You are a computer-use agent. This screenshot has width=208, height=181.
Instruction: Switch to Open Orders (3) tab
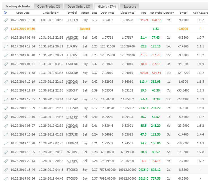[x=79, y=7]
